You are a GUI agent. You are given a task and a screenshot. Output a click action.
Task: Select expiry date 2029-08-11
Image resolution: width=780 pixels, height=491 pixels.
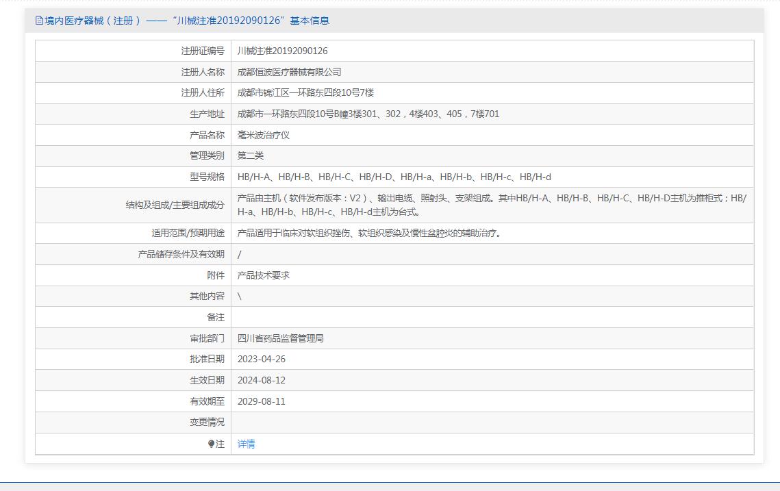(x=261, y=401)
